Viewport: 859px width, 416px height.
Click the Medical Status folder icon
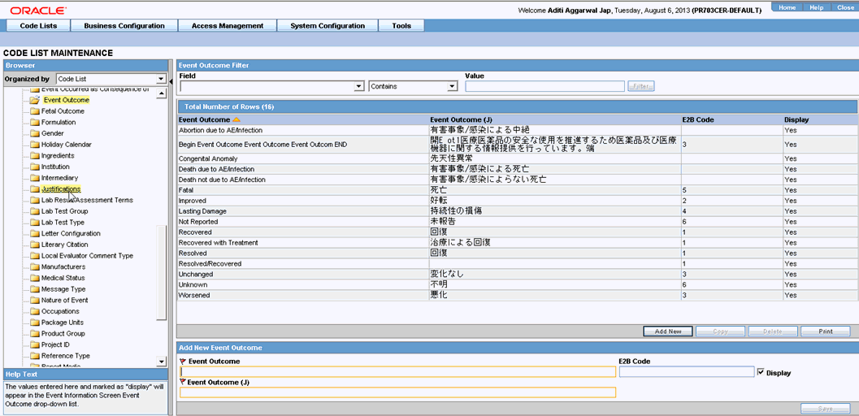[x=34, y=278]
